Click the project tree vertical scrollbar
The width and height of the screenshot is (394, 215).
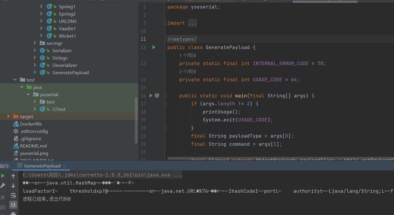(x=136, y=120)
